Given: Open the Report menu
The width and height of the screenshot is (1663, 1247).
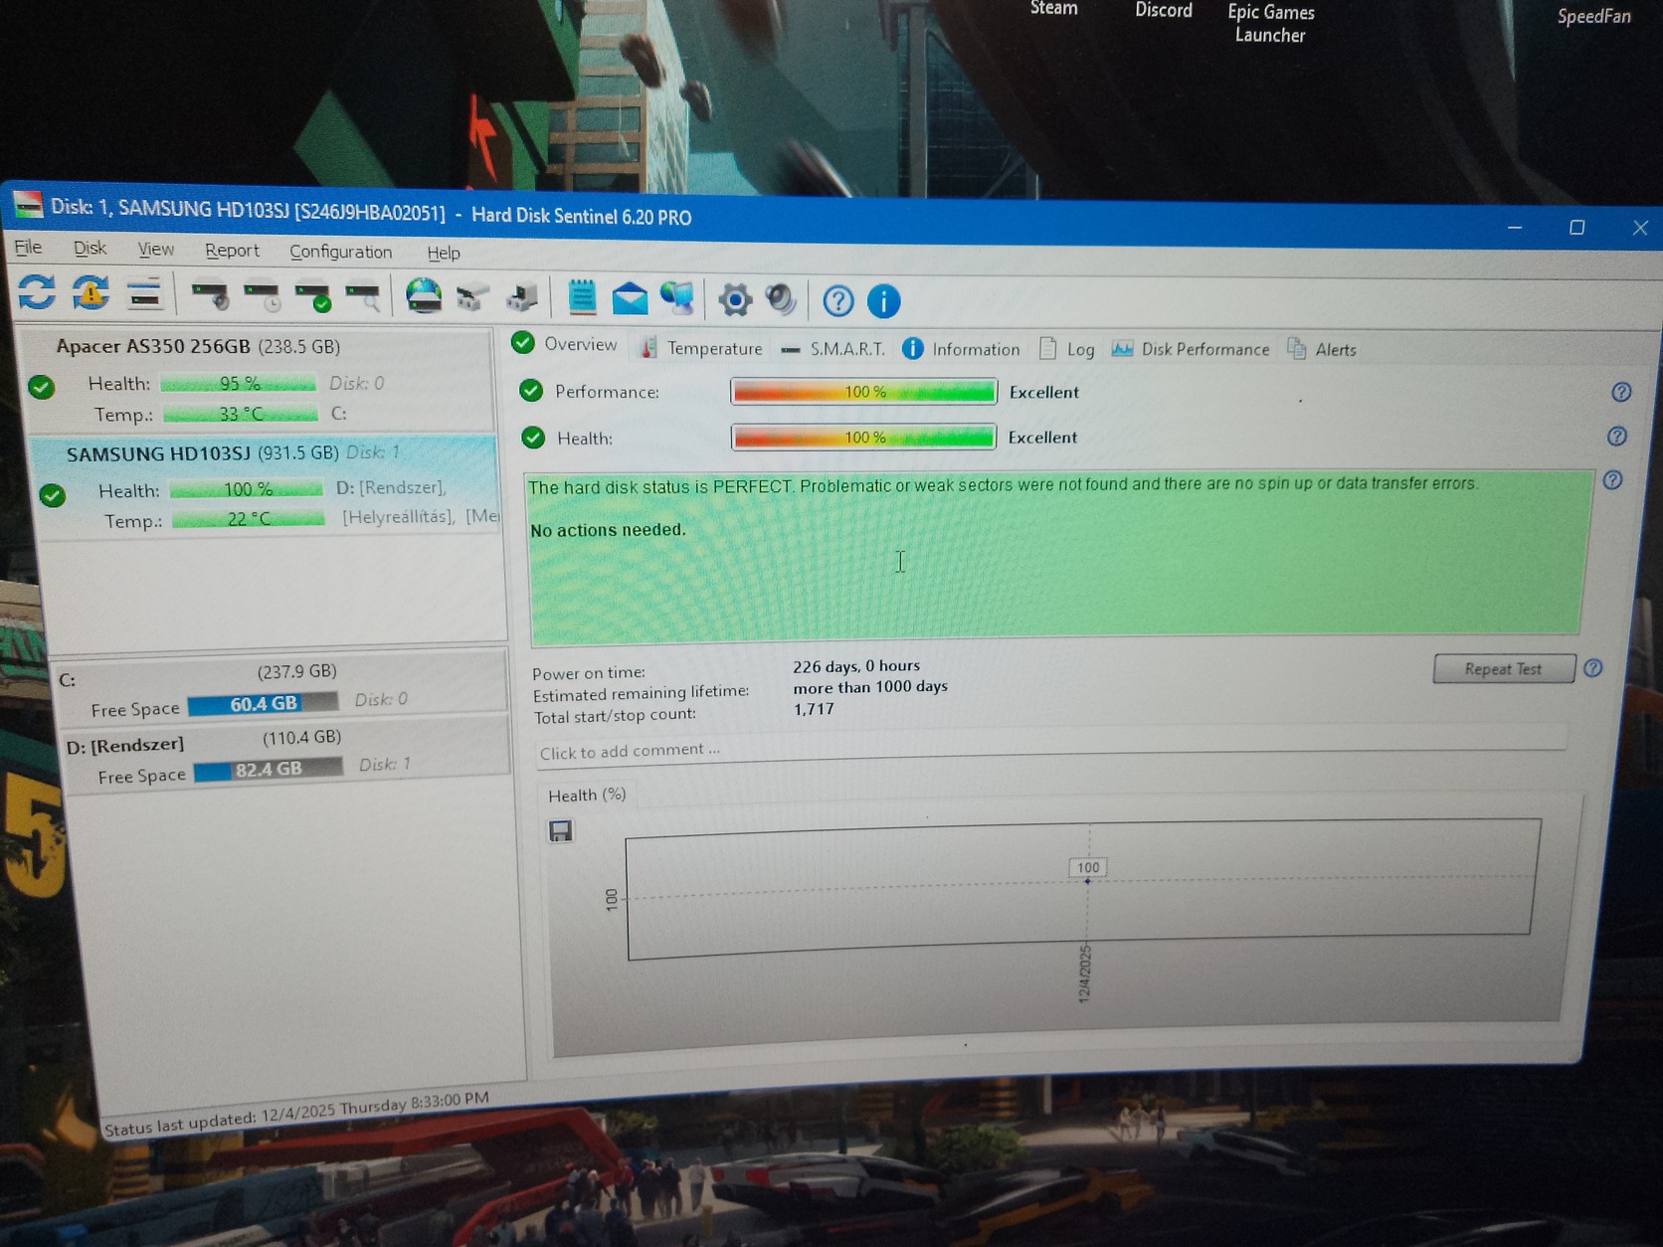Looking at the screenshot, I should point(232,251).
